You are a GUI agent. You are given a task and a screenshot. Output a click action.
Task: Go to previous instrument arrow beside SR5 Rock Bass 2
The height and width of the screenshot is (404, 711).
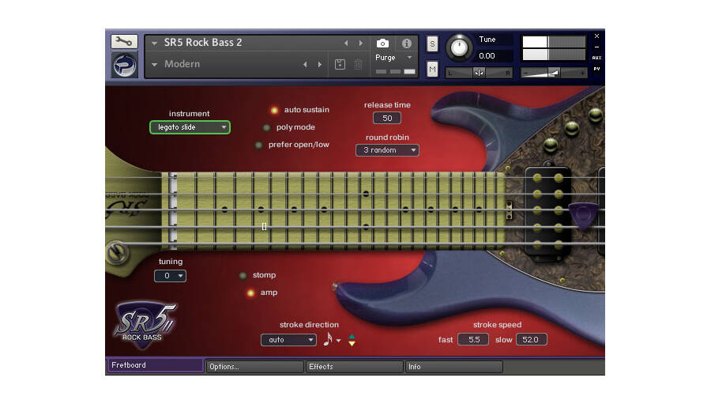(347, 43)
